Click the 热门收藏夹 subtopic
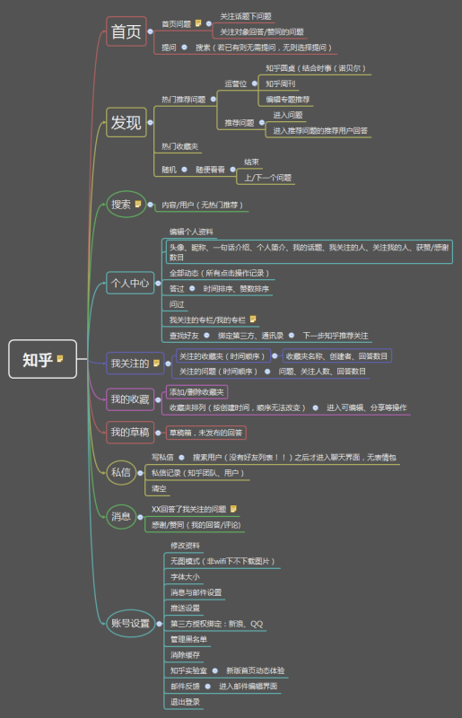The width and height of the screenshot is (462, 718). 180,146
